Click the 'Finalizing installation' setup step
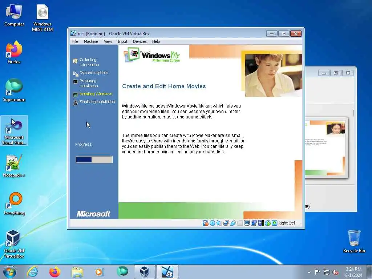The width and height of the screenshot is (372, 279). pos(97,102)
